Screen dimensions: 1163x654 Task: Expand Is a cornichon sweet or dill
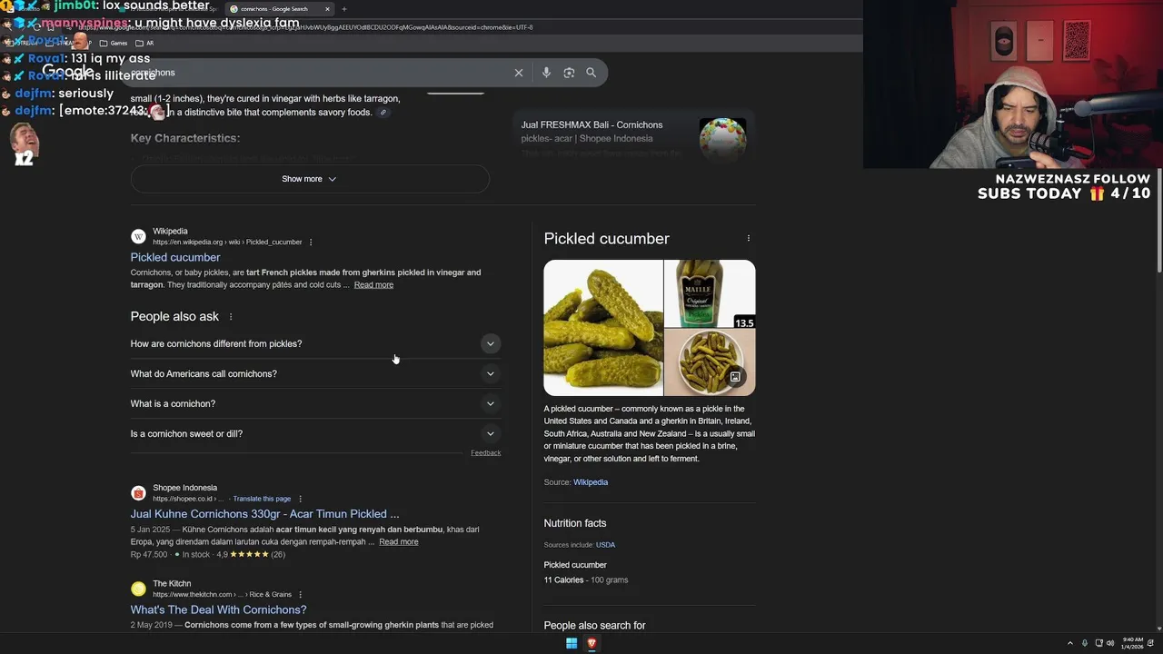point(314,433)
